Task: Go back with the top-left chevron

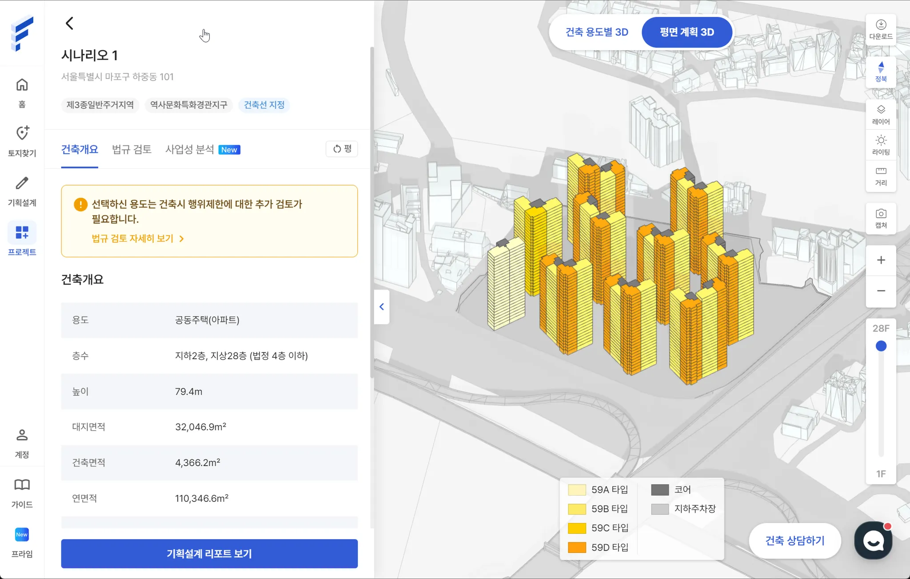Action: coord(69,23)
